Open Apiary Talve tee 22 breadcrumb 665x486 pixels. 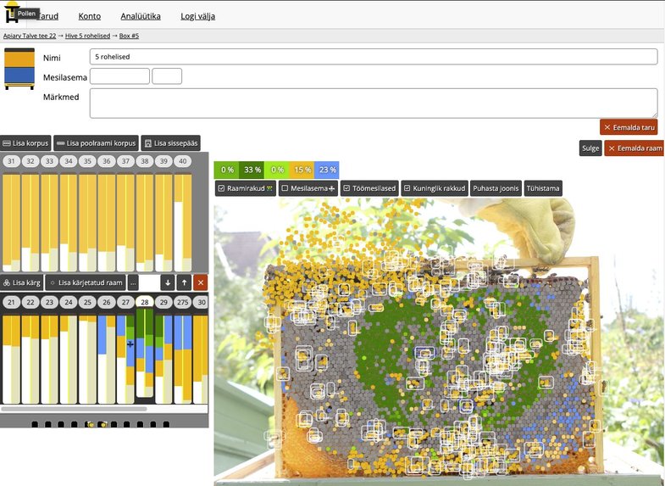30,36
